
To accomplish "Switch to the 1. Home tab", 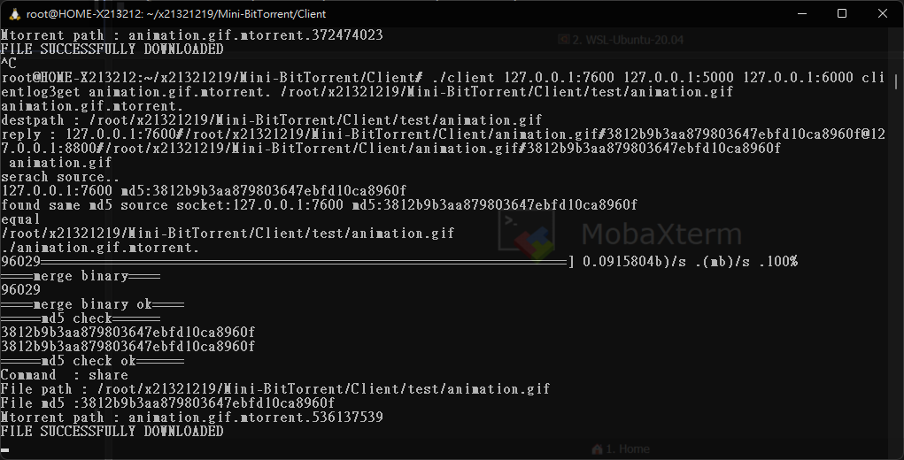I will click(621, 448).
